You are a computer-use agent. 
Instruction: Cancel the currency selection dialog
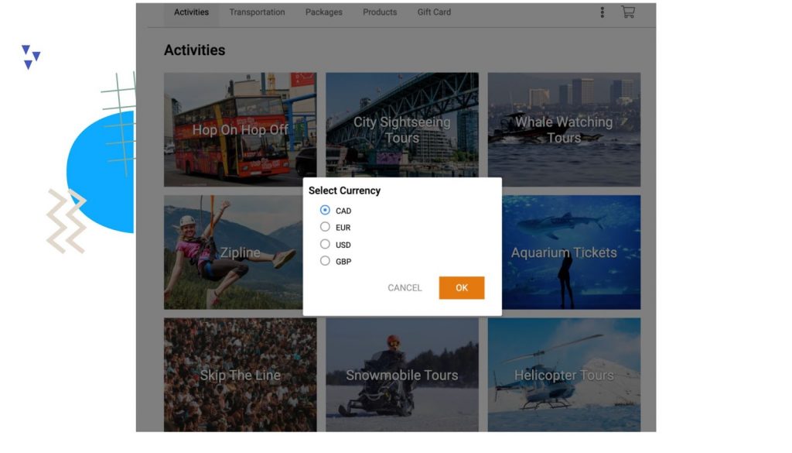[x=404, y=287]
